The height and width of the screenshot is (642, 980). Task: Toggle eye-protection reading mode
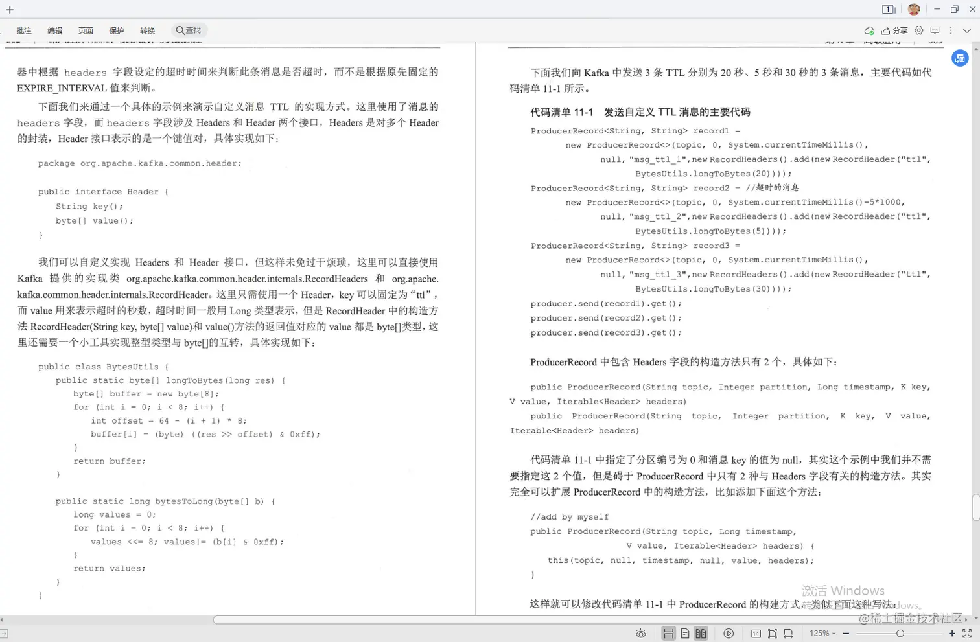641,633
